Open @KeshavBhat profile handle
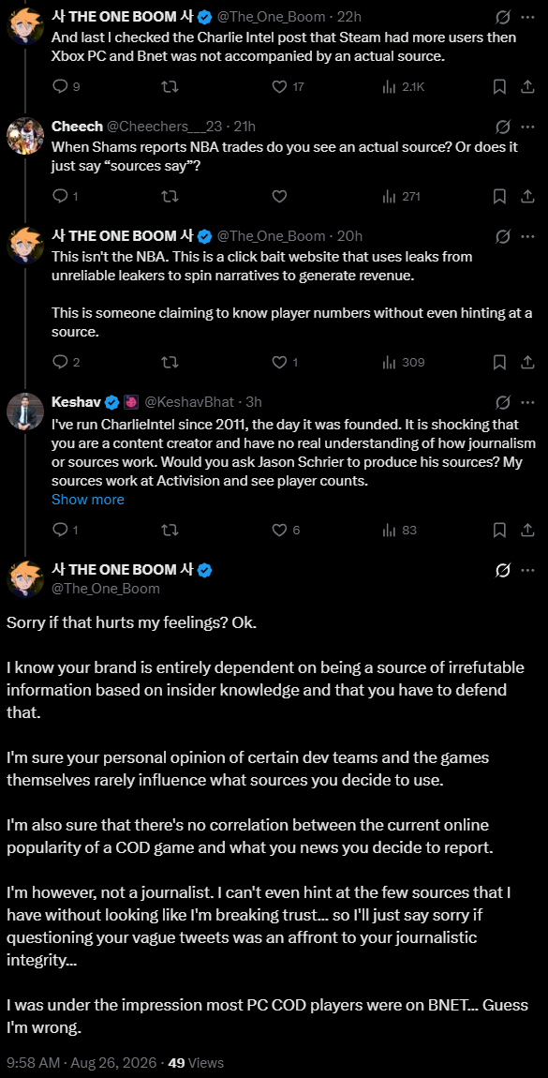The width and height of the screenshot is (548, 1078). [x=189, y=401]
